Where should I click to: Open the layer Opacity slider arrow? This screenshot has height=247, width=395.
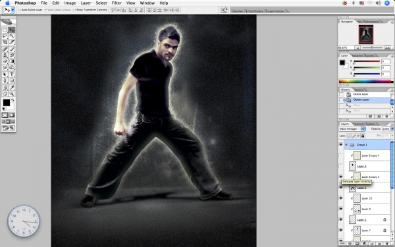tap(392, 129)
